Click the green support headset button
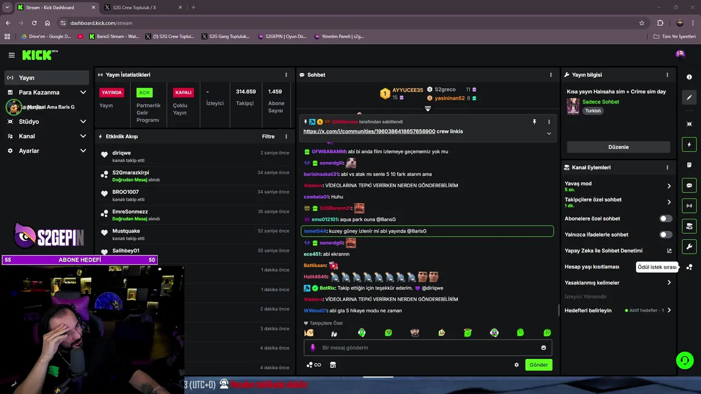Image resolution: width=701 pixels, height=394 pixels. pyautogui.click(x=685, y=360)
